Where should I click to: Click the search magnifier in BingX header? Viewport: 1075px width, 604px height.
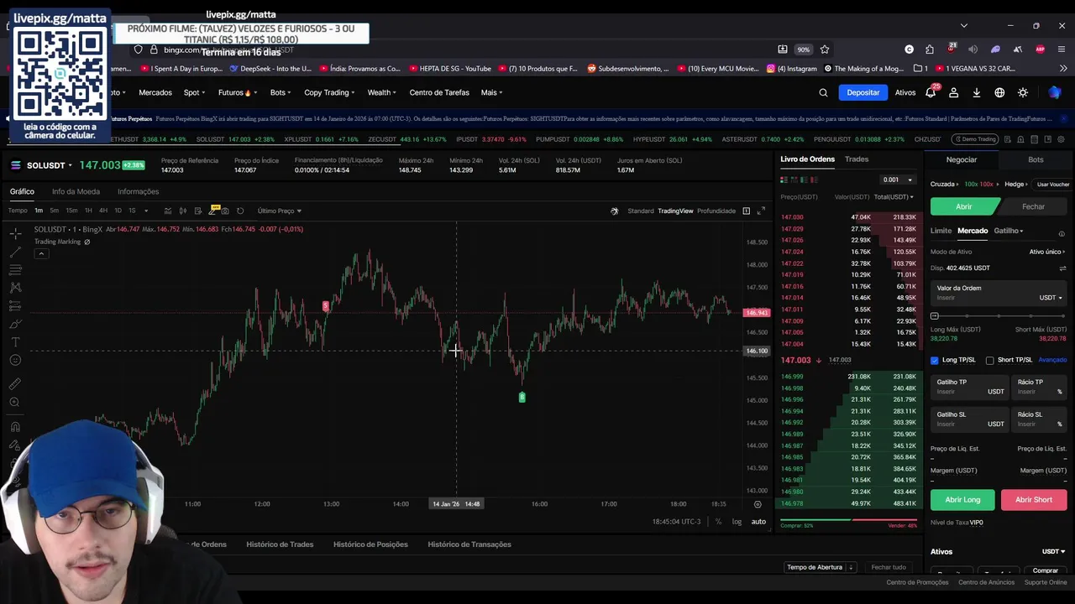pos(823,92)
